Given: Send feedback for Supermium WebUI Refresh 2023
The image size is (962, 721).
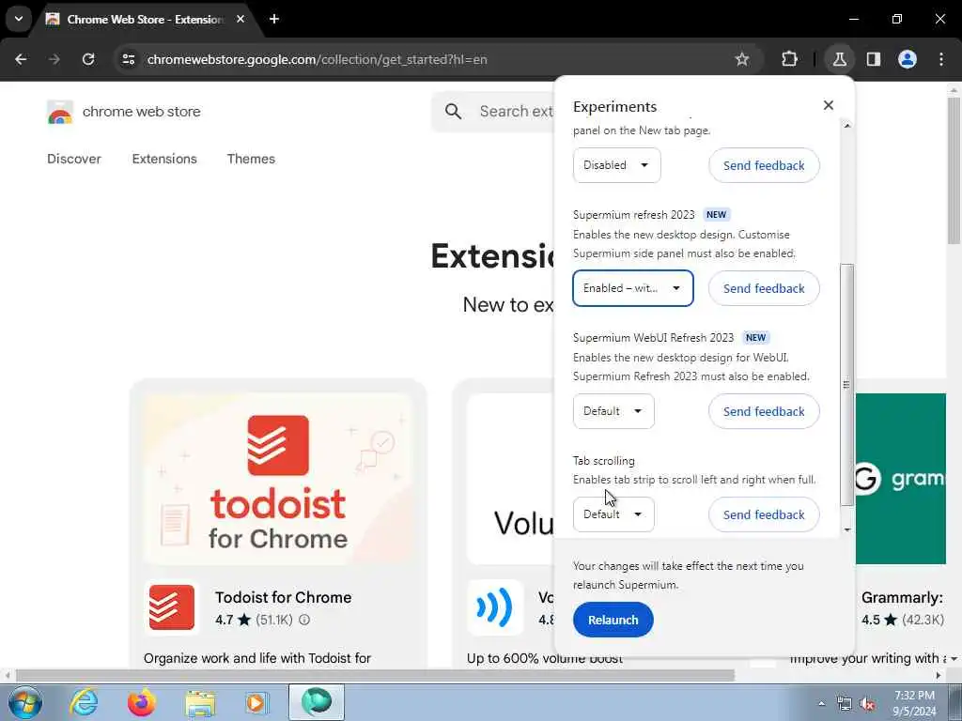Looking at the screenshot, I should tap(764, 411).
